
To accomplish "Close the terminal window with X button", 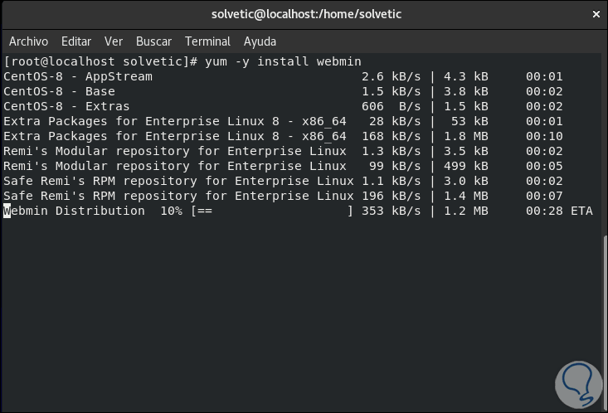I will pyautogui.click(x=594, y=14).
